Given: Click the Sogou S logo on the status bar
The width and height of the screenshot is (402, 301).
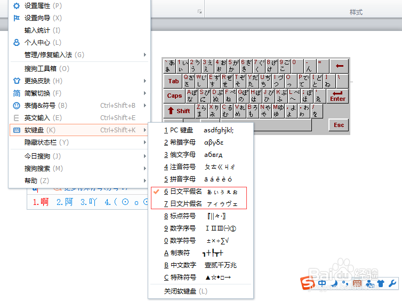Looking at the screenshot, I should pyautogui.click(x=307, y=283).
